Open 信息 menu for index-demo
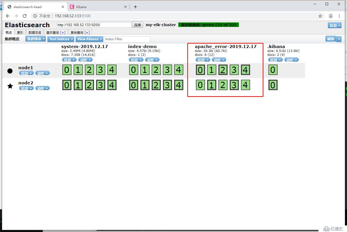The height and width of the screenshot is (232, 347). tap(136, 60)
